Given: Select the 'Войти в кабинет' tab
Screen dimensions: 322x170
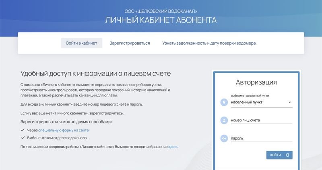Looking at the screenshot, I should 82,43.
